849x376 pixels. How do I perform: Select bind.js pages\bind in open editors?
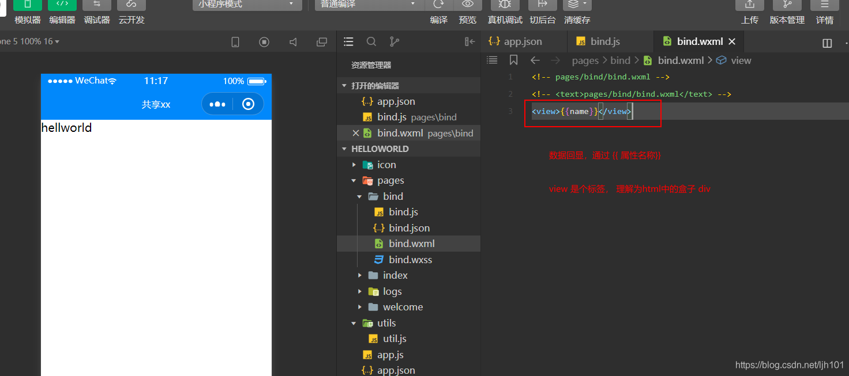(408, 117)
